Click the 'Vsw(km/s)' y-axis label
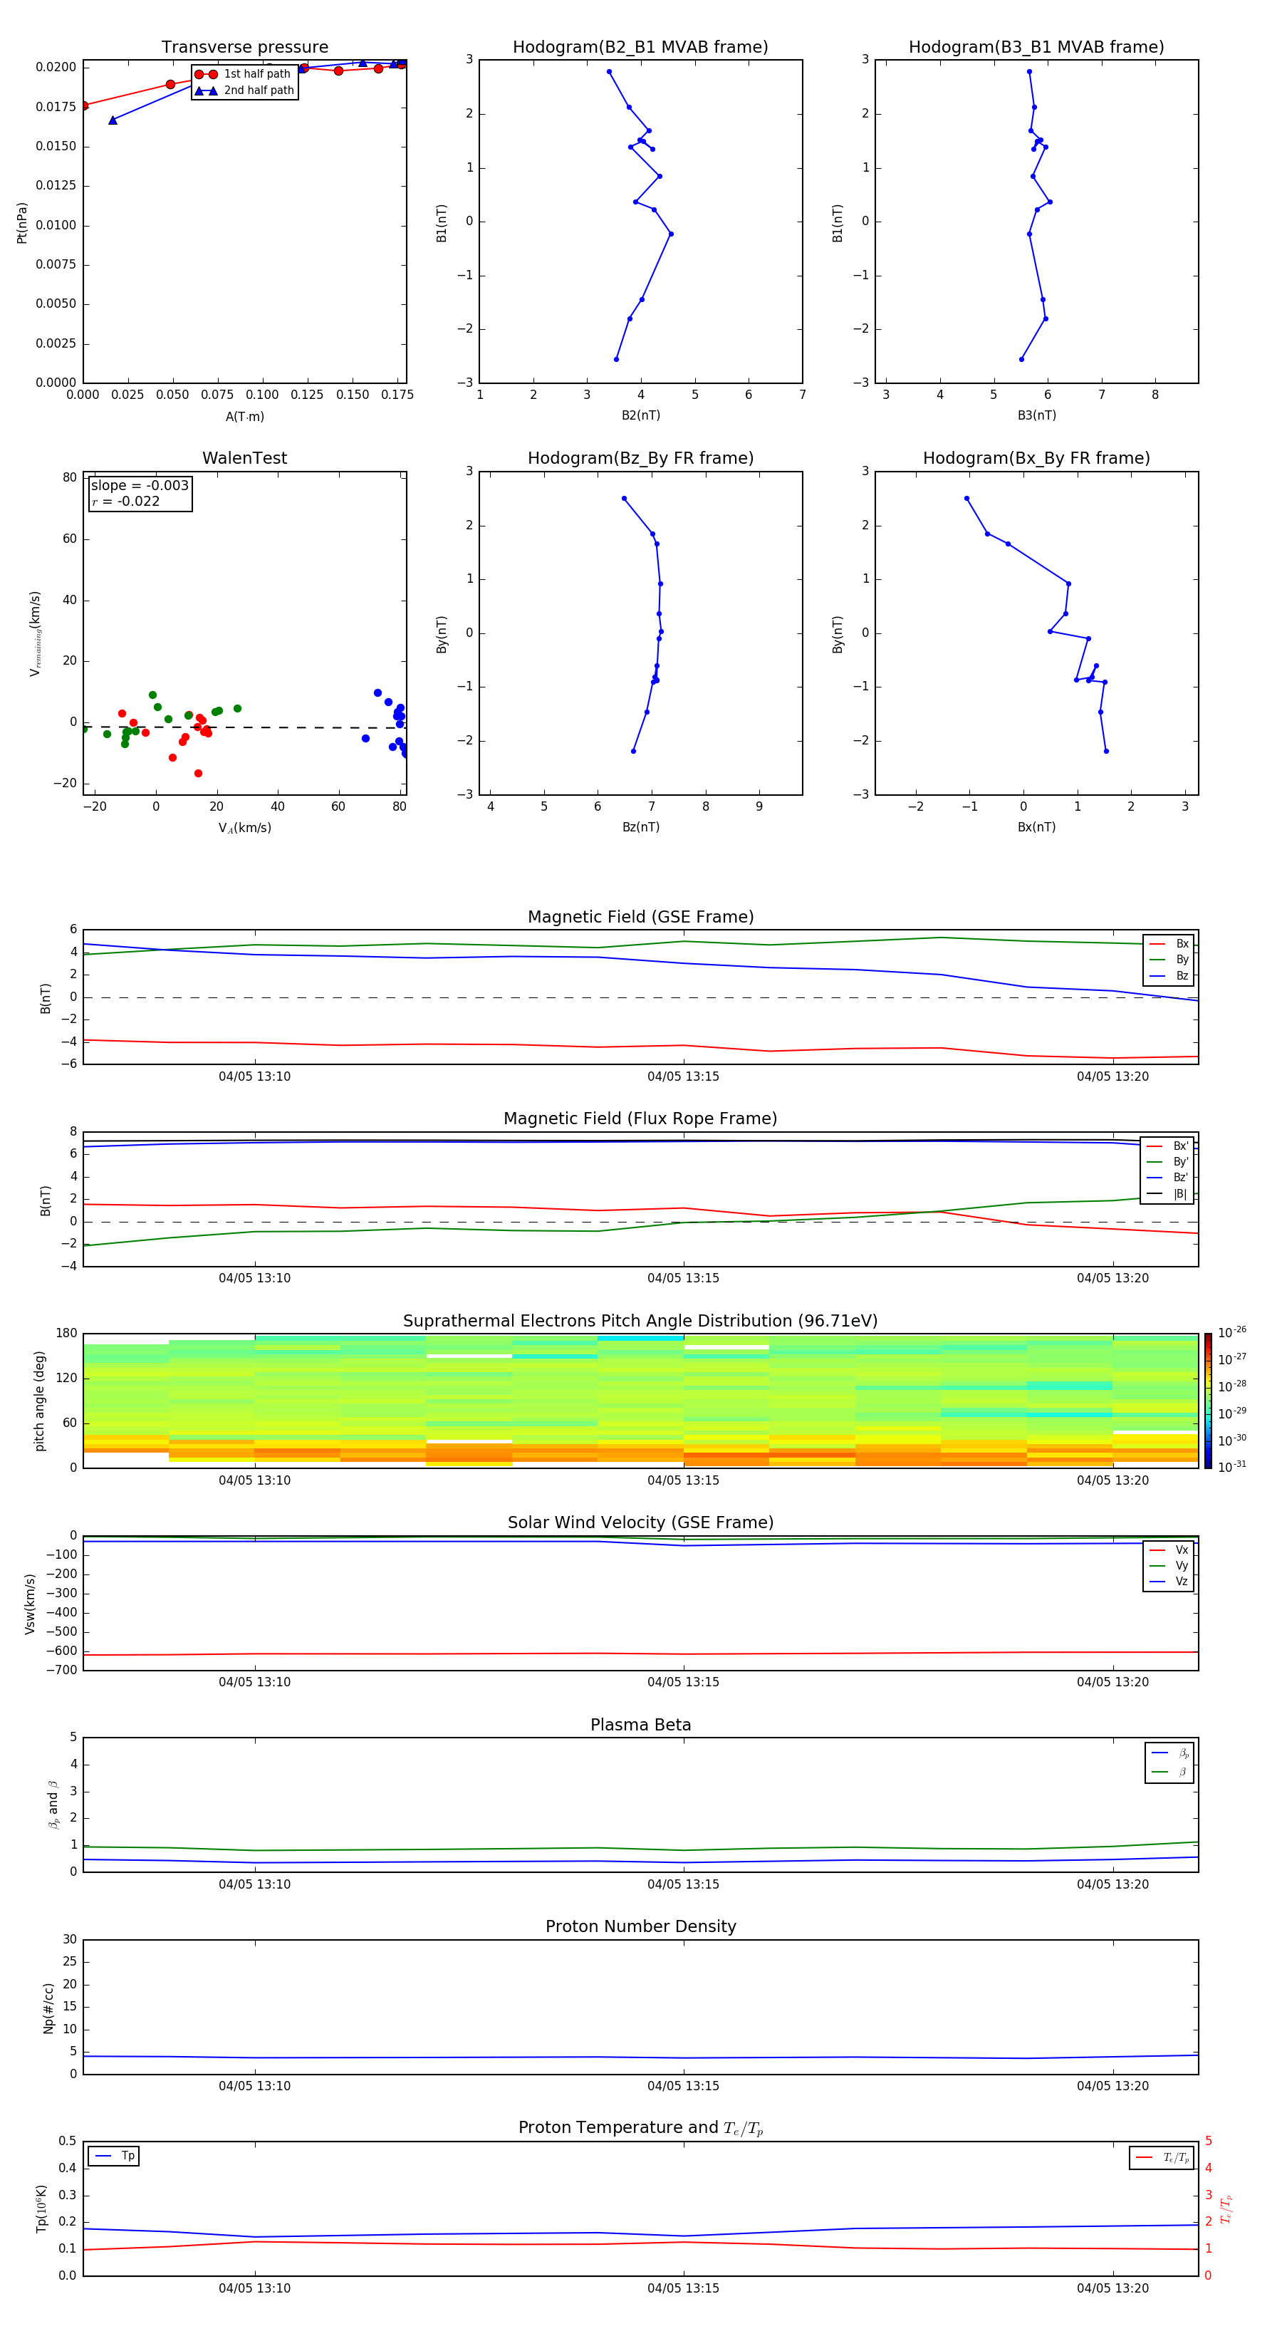 coord(29,1604)
